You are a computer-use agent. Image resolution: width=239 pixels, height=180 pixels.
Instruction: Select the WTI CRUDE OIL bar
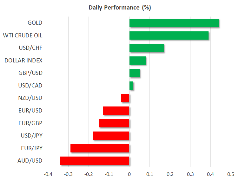point(169,35)
